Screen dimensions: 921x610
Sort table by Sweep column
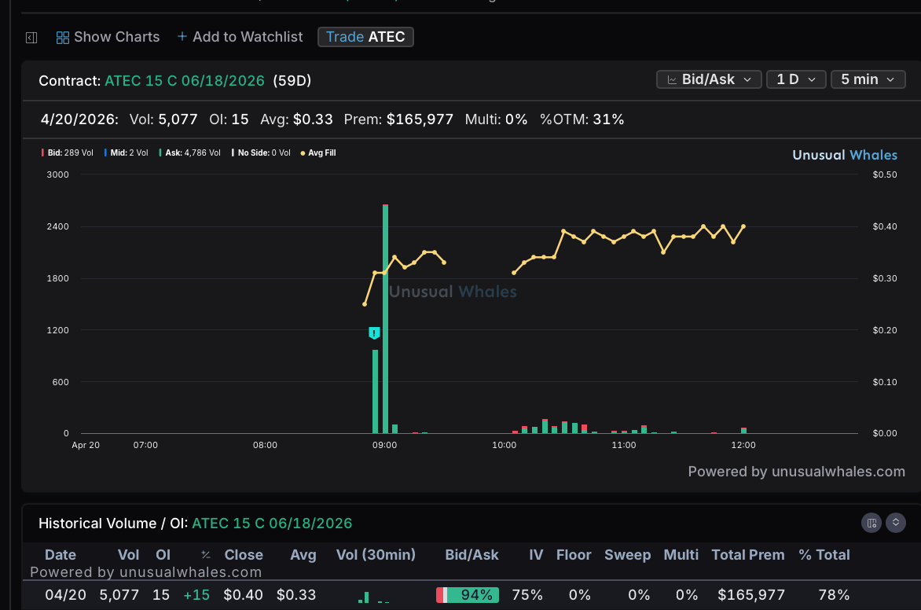point(627,555)
